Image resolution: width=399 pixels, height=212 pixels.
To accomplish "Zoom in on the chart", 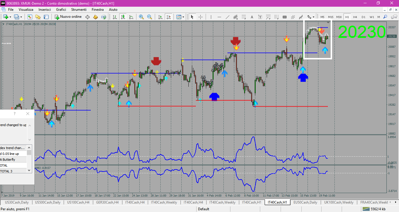I will click(x=141, y=17).
